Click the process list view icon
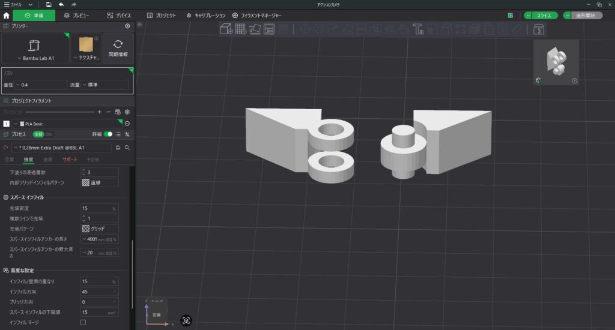 (x=118, y=134)
